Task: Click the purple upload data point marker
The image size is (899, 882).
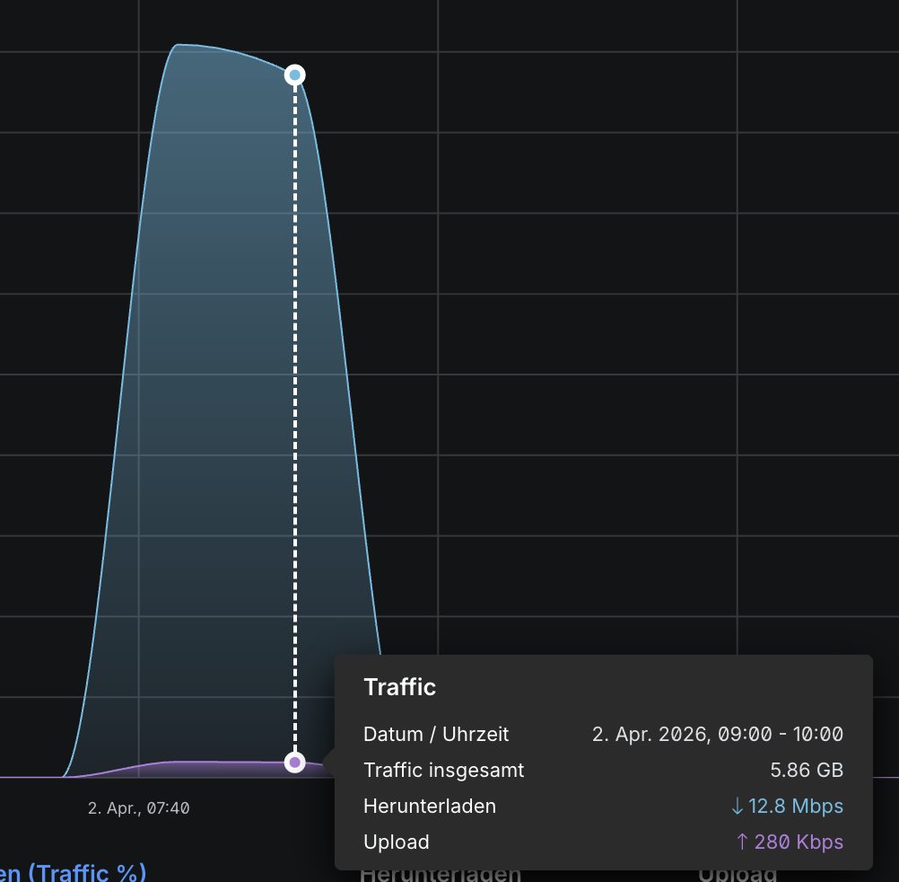Action: pos(294,762)
